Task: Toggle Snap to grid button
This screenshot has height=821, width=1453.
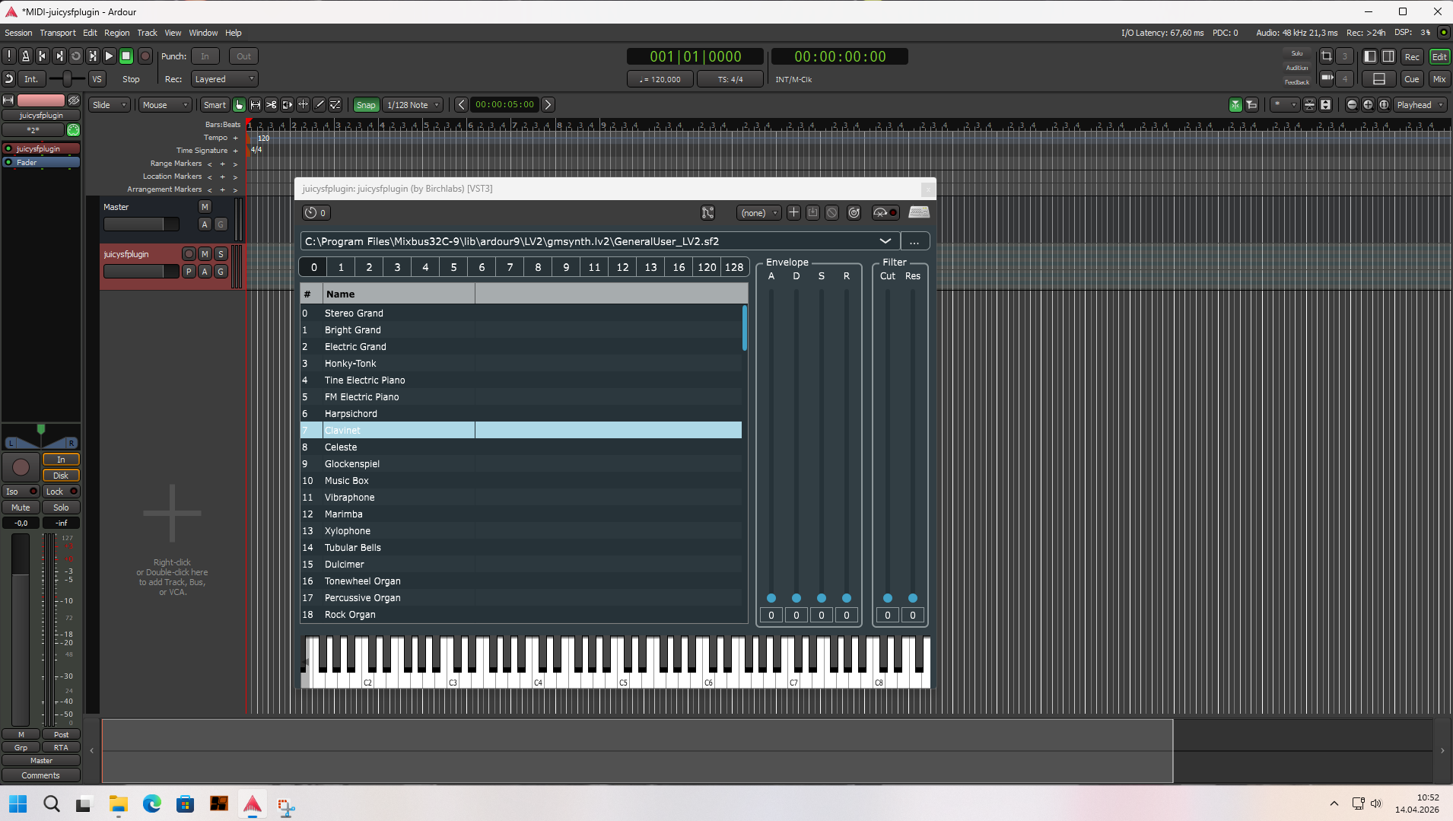Action: pos(366,105)
